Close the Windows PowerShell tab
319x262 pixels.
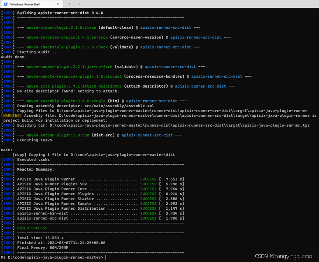(x=58, y=4)
